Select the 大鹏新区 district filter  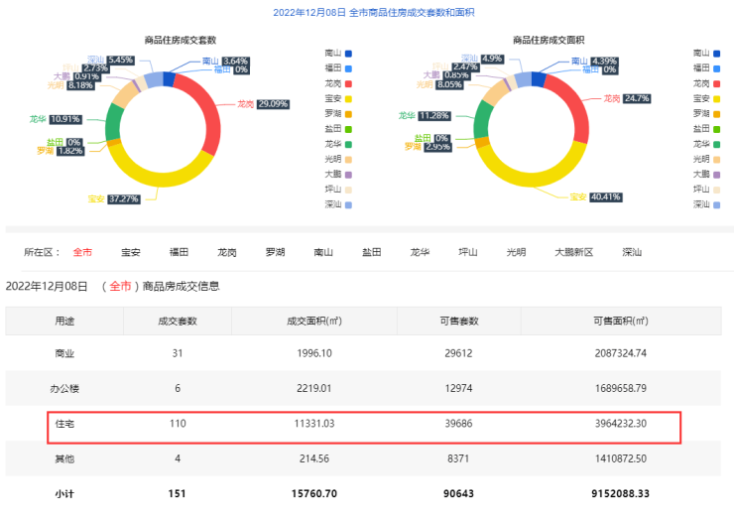click(573, 252)
